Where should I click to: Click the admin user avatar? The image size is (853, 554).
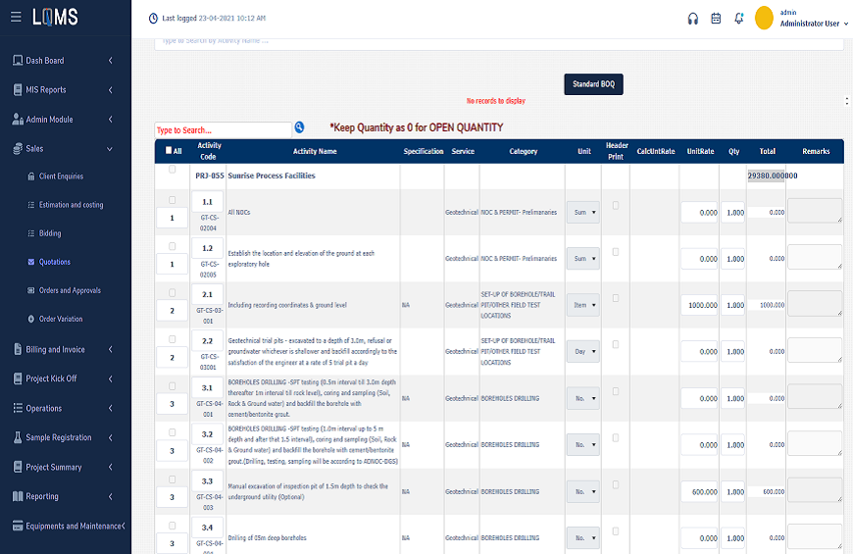click(x=765, y=18)
